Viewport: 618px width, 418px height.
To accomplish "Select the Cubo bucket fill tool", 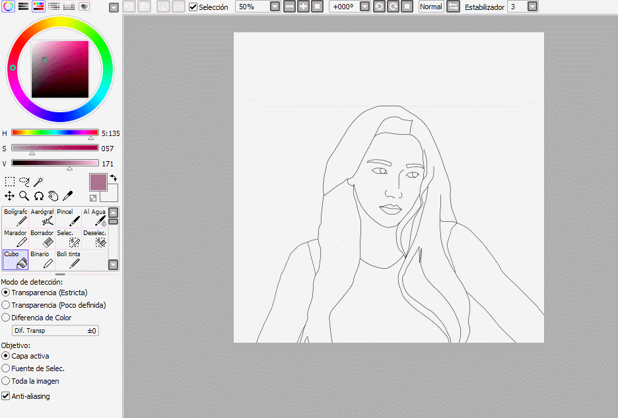I will coord(15,260).
